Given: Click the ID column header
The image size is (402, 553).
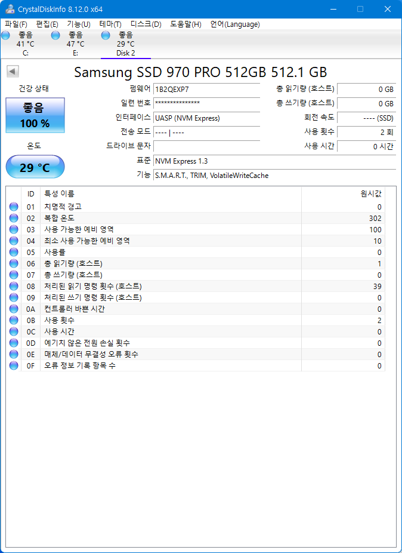Looking at the screenshot, I should point(30,193).
